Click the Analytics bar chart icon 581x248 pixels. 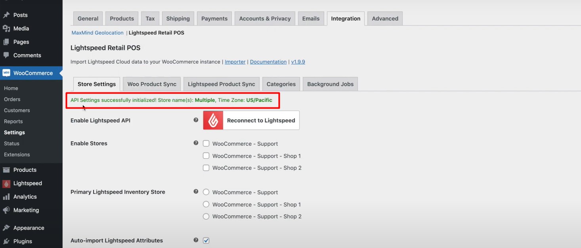pos(6,197)
